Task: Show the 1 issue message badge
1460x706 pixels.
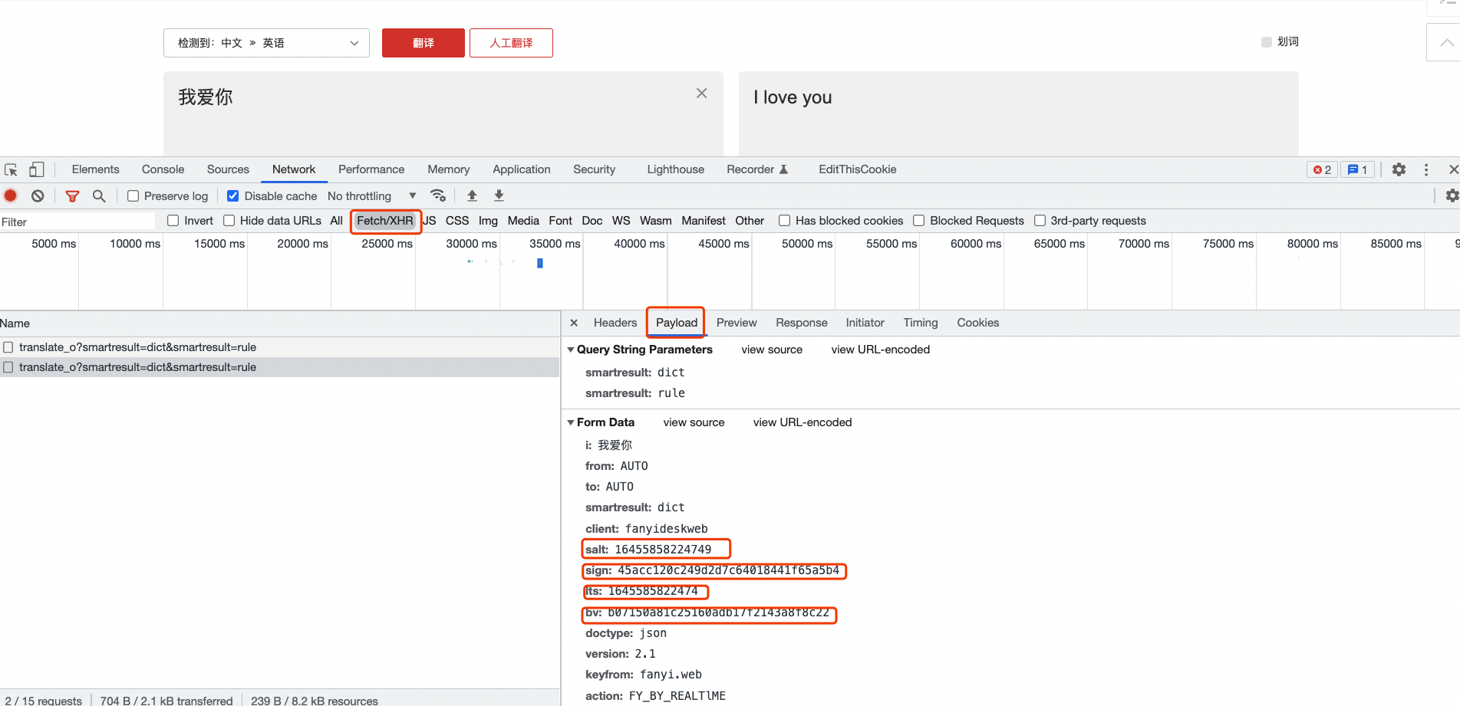Action: pos(1357,169)
